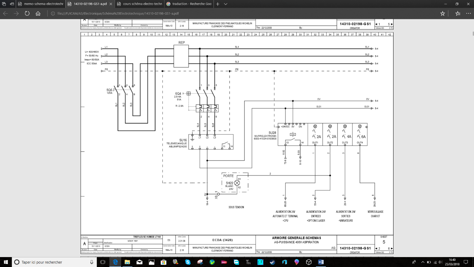This screenshot has width=474, height=267.
Task: Open Task View from the taskbar
Action: [x=103, y=262]
